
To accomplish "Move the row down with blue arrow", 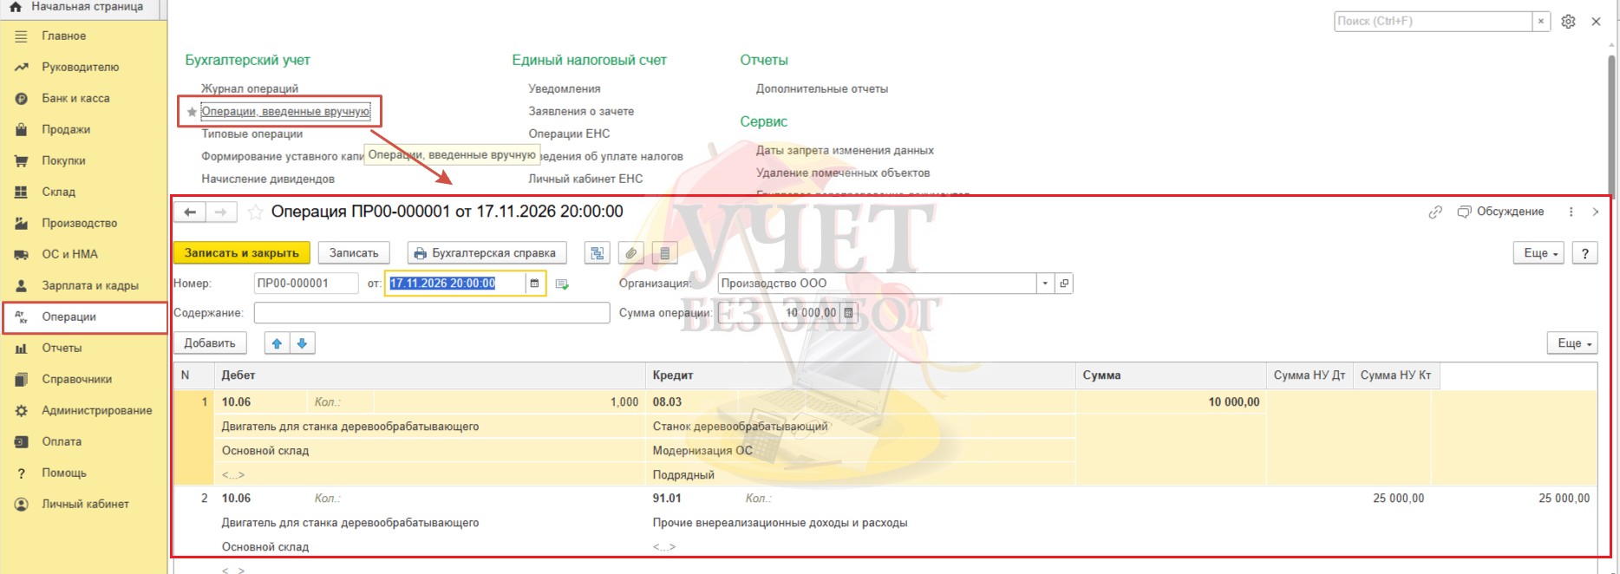I will pyautogui.click(x=302, y=343).
